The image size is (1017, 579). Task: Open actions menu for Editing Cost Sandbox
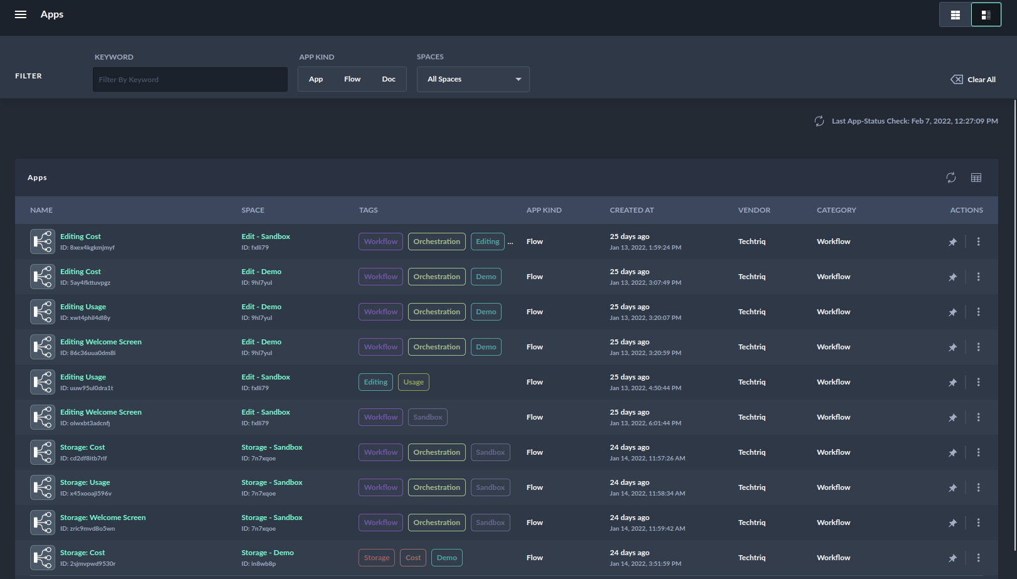tap(978, 242)
